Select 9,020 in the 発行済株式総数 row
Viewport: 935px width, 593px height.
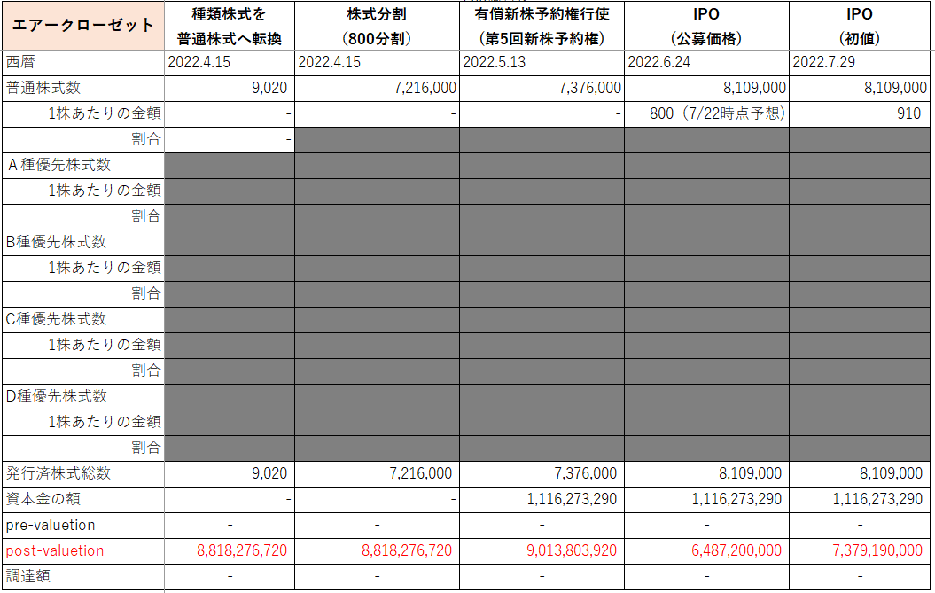pyautogui.click(x=269, y=473)
